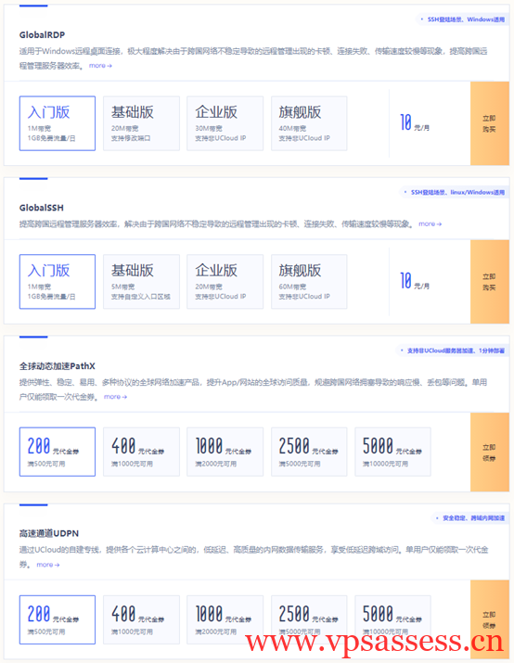The height and width of the screenshot is (663, 514).
Task: Choose UDPN 1000元代金券 card
Action: coord(225,619)
